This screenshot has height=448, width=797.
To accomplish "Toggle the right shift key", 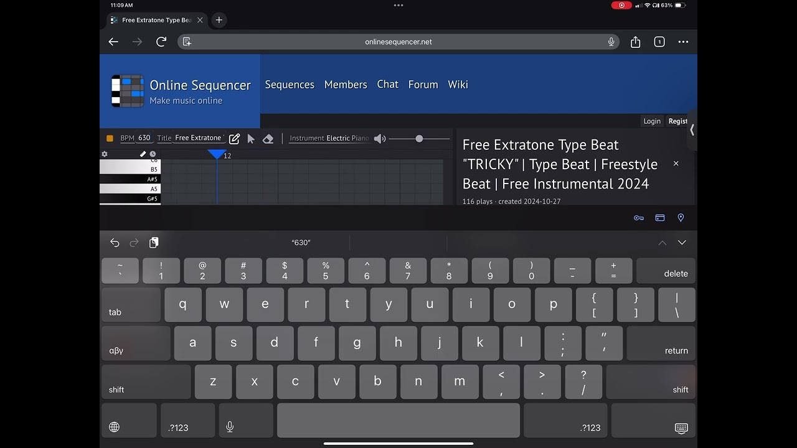I will [x=651, y=381].
